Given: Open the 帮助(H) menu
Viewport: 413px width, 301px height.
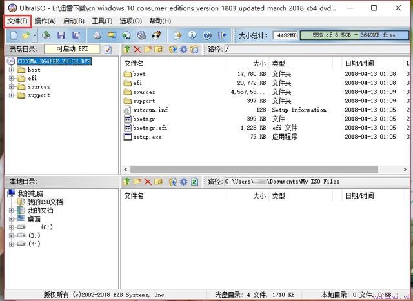Looking at the screenshot, I should point(160,21).
